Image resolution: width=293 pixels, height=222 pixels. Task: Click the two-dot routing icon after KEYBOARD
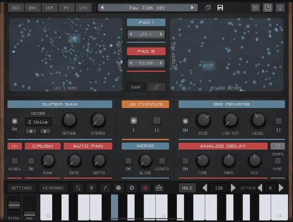click(78, 188)
